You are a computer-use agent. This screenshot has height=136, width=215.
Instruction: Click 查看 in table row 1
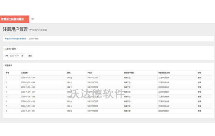[x=199, y=77]
